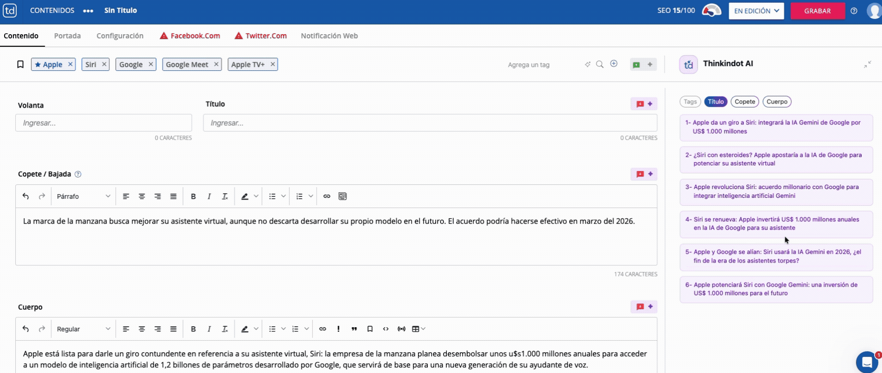Undo in the Copete editor toolbar

tap(26, 196)
